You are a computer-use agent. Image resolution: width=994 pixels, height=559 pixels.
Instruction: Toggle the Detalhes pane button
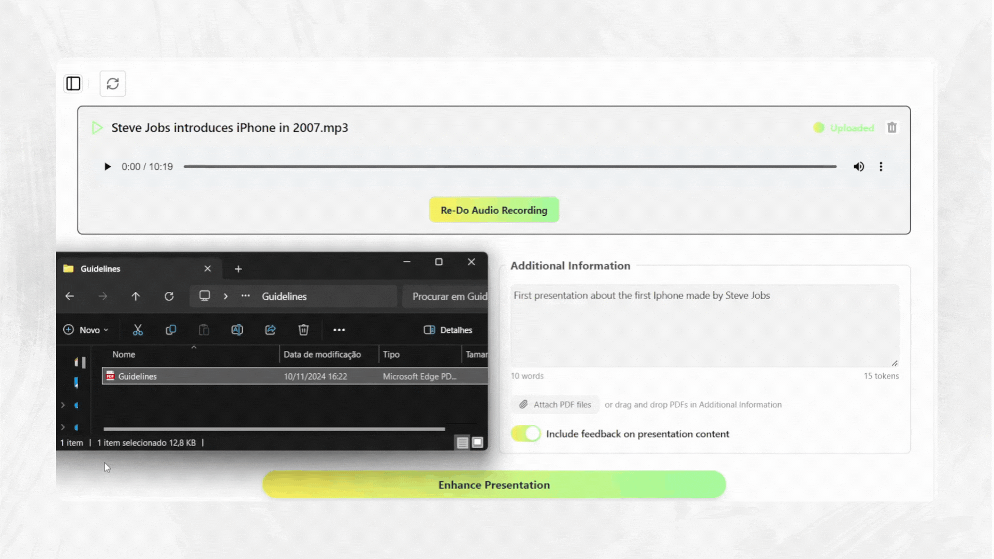click(x=448, y=330)
